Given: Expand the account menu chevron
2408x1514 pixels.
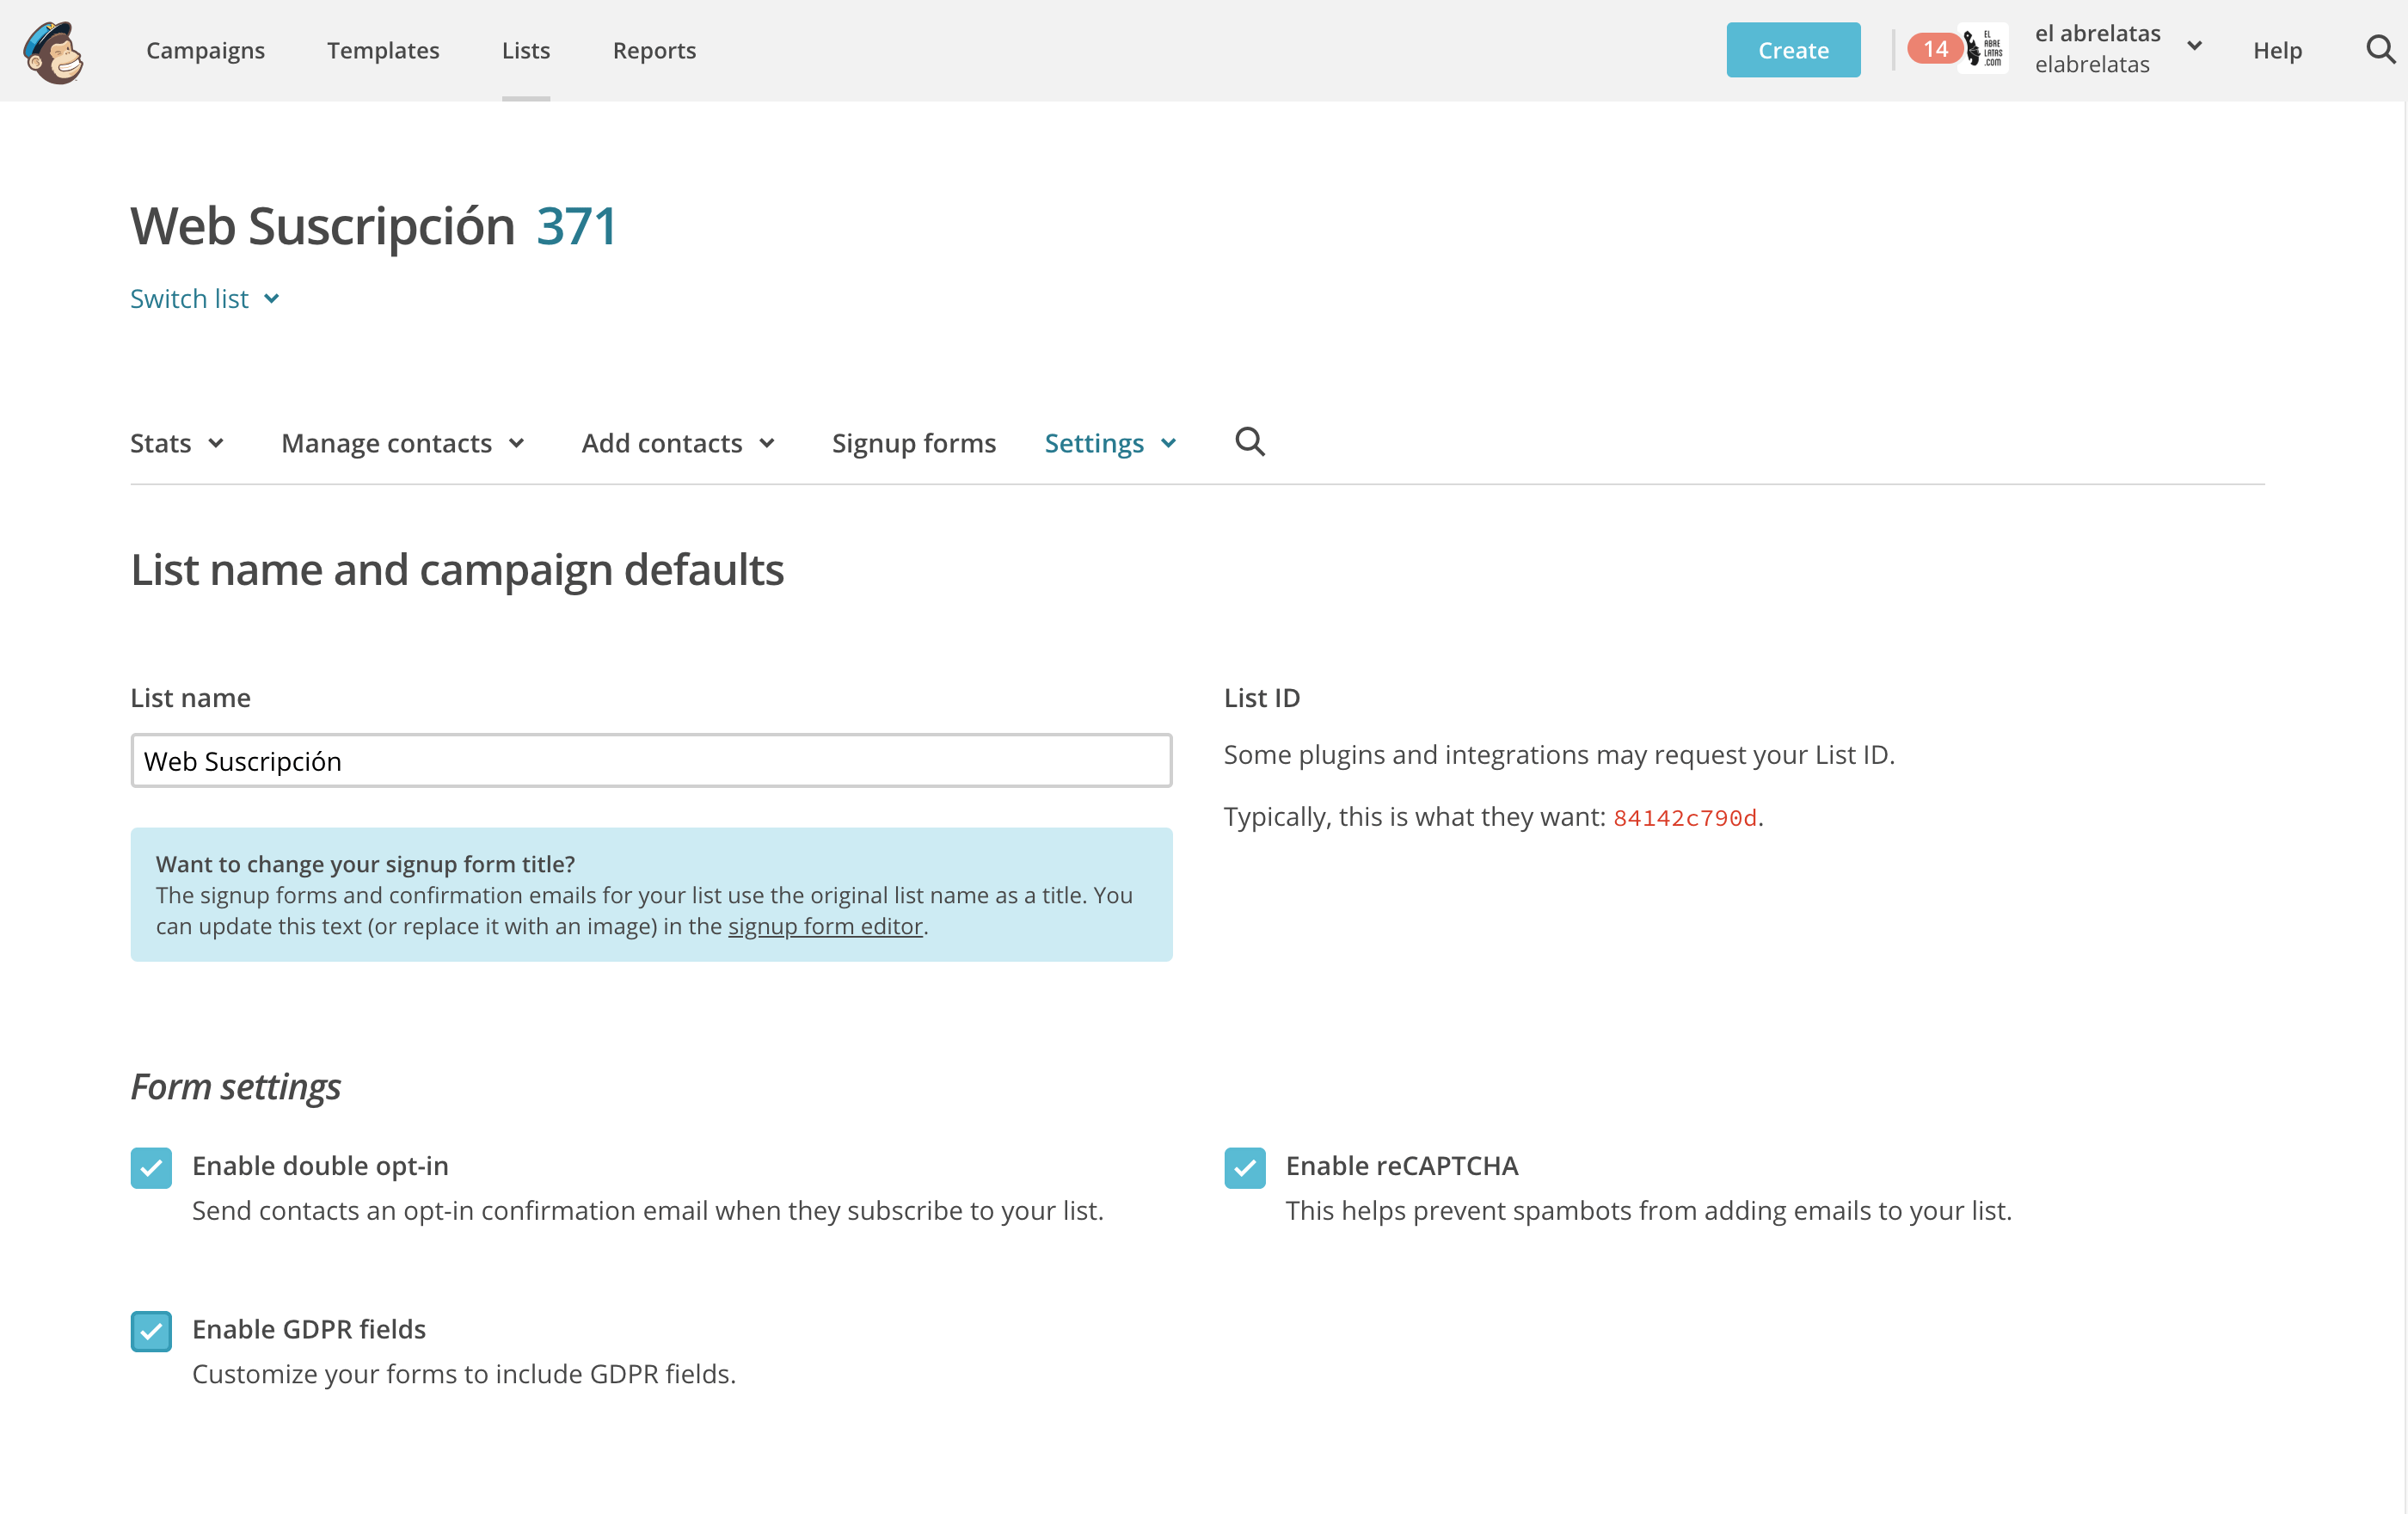Looking at the screenshot, I should coord(2194,47).
